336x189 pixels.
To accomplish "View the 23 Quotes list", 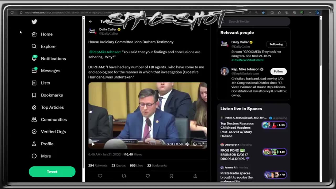I will (x=119, y=165).
